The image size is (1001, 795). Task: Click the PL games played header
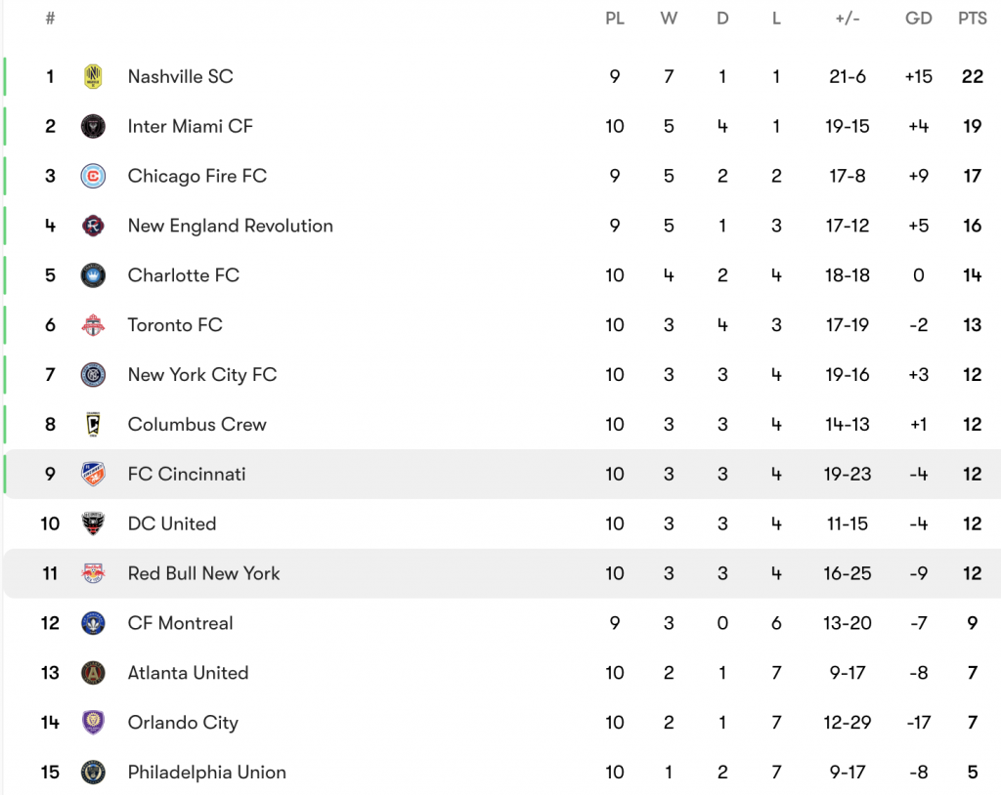tap(614, 19)
